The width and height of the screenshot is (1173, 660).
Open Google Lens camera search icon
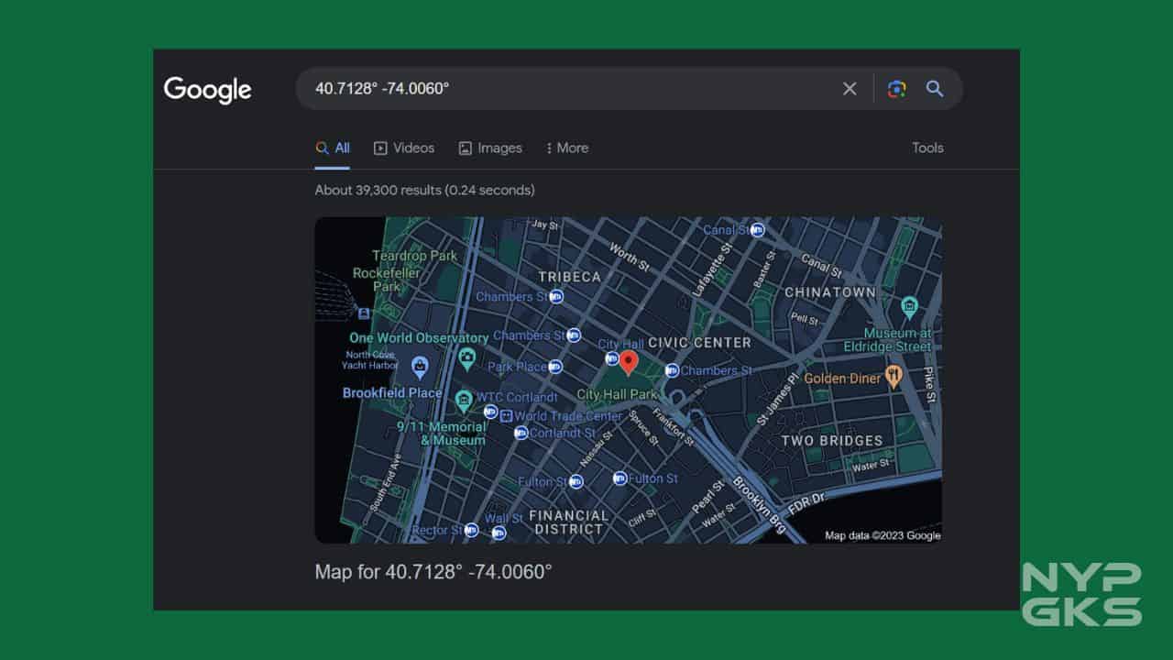tap(896, 89)
